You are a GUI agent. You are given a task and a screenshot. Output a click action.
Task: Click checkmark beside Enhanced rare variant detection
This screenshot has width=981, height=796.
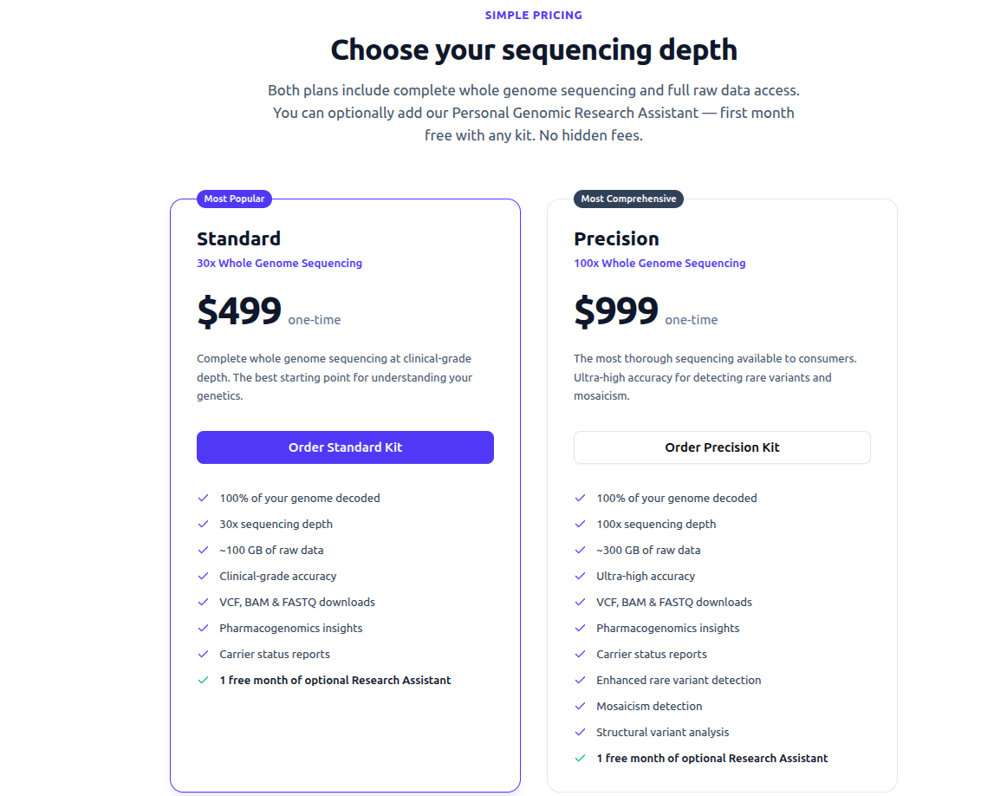[x=581, y=680]
